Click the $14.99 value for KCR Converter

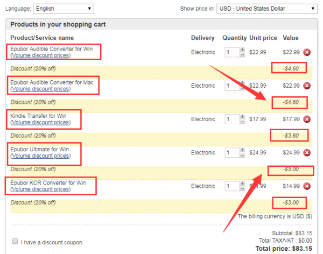(x=291, y=186)
